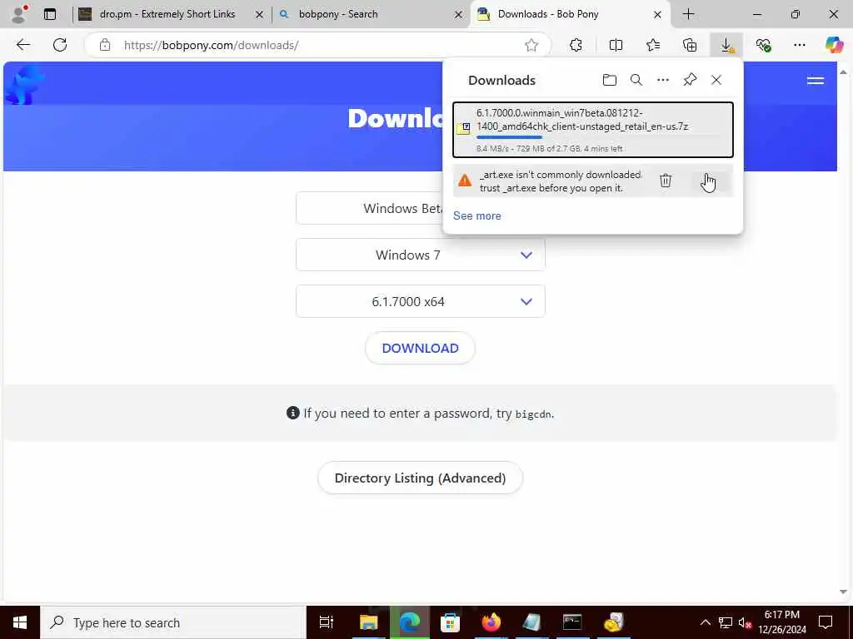
Task: Search downloads with magnifier icon
Action: pos(636,81)
